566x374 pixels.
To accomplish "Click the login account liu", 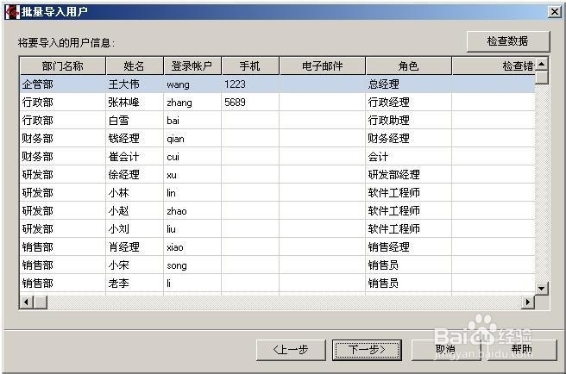I will click(171, 229).
